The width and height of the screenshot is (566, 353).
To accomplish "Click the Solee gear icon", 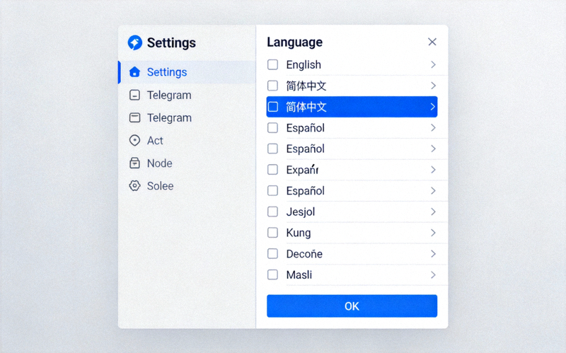I will [134, 186].
